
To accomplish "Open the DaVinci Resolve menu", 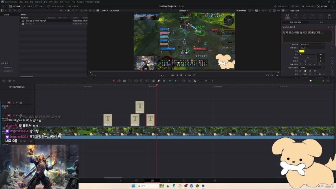I will pyautogui.click(x=11, y=2).
